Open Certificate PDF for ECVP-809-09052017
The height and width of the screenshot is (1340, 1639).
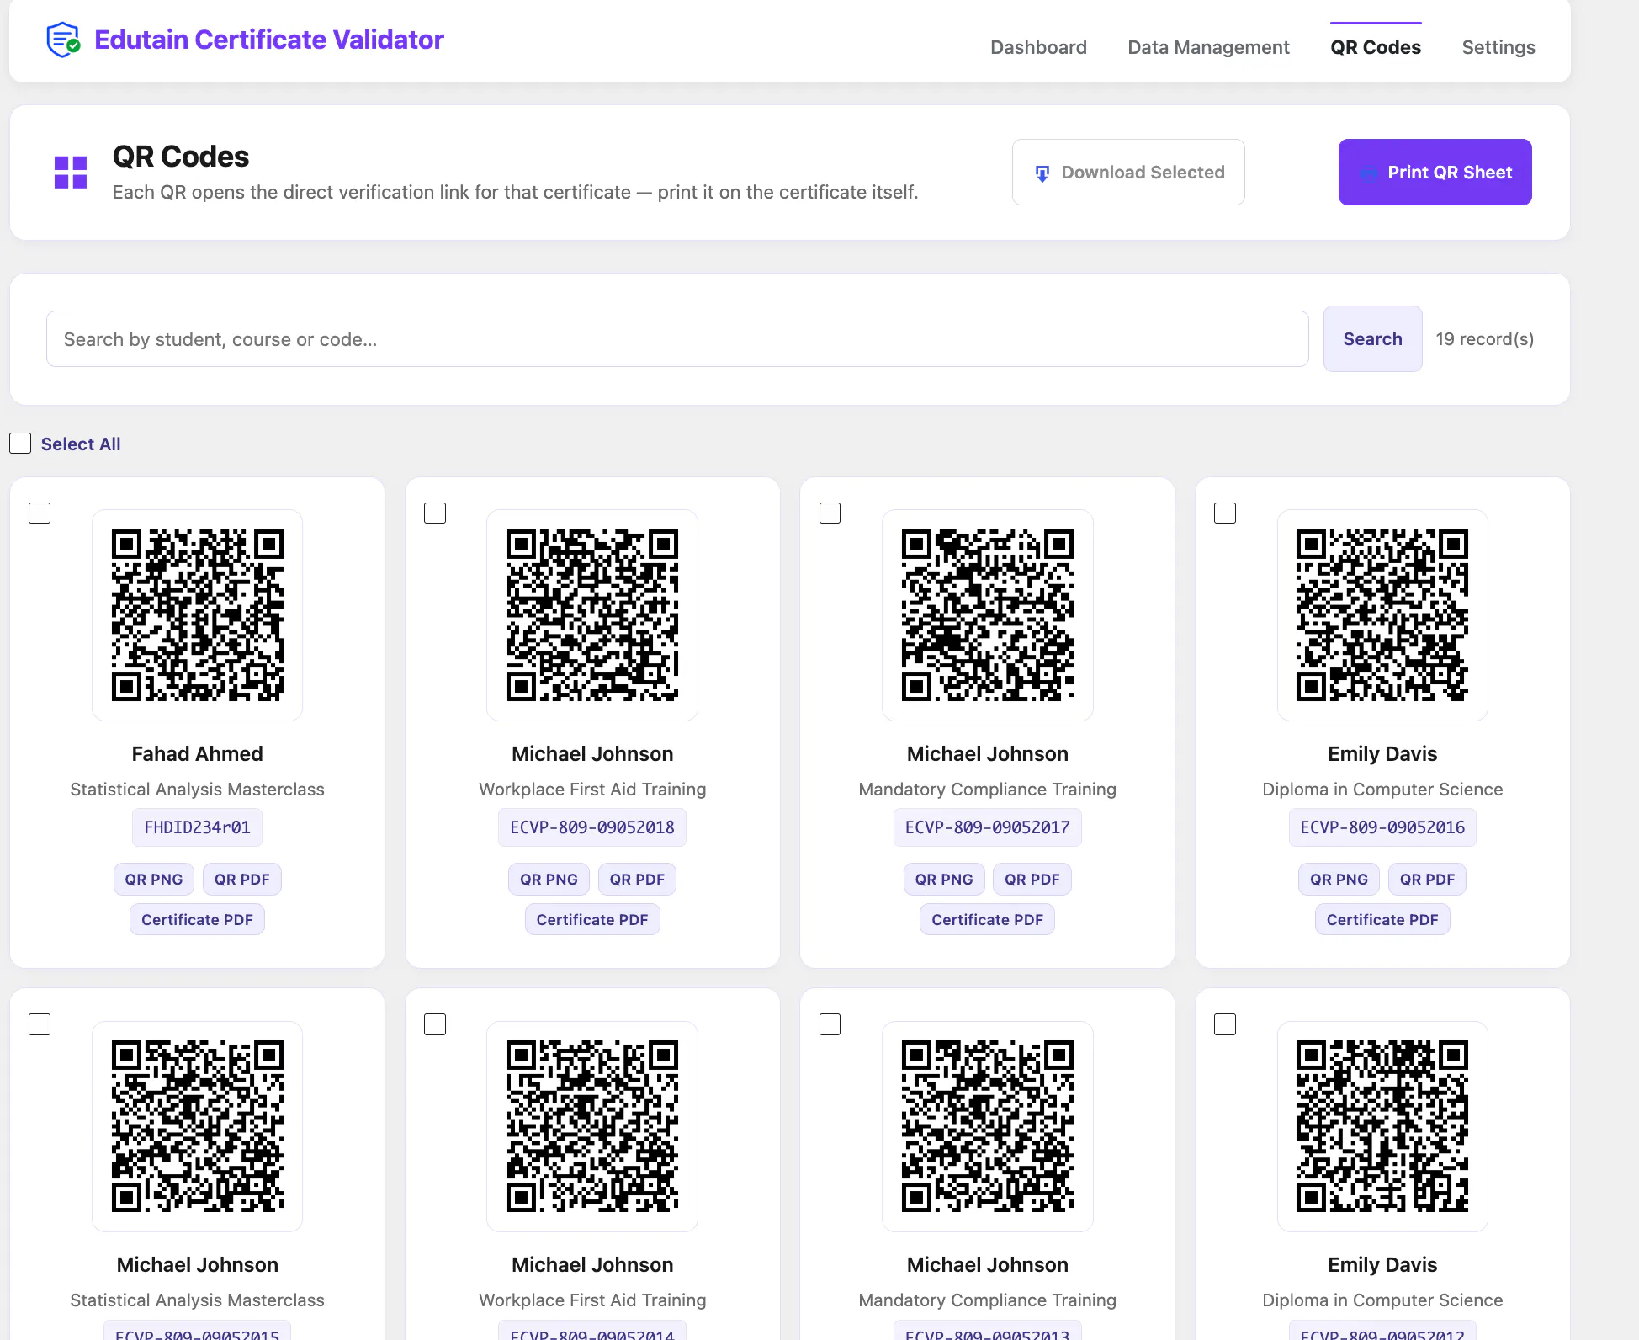988,920
